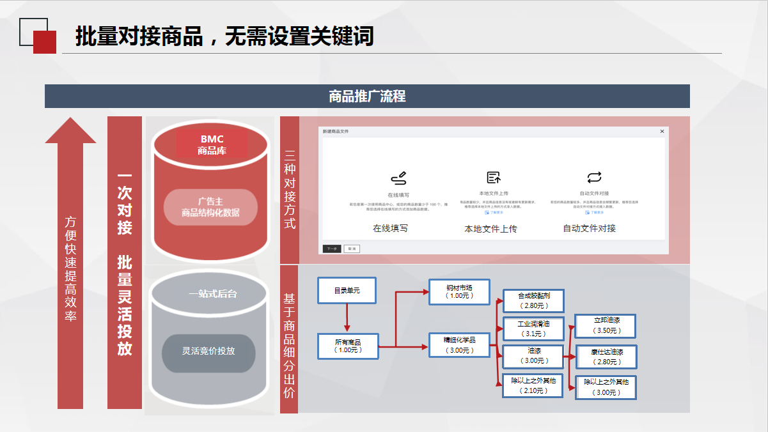Click the 商品推广流程 header banner
The width and height of the screenshot is (768, 432).
tap(367, 96)
